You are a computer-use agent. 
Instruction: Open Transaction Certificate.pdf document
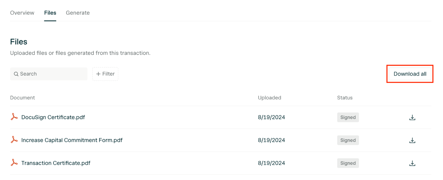click(x=56, y=163)
